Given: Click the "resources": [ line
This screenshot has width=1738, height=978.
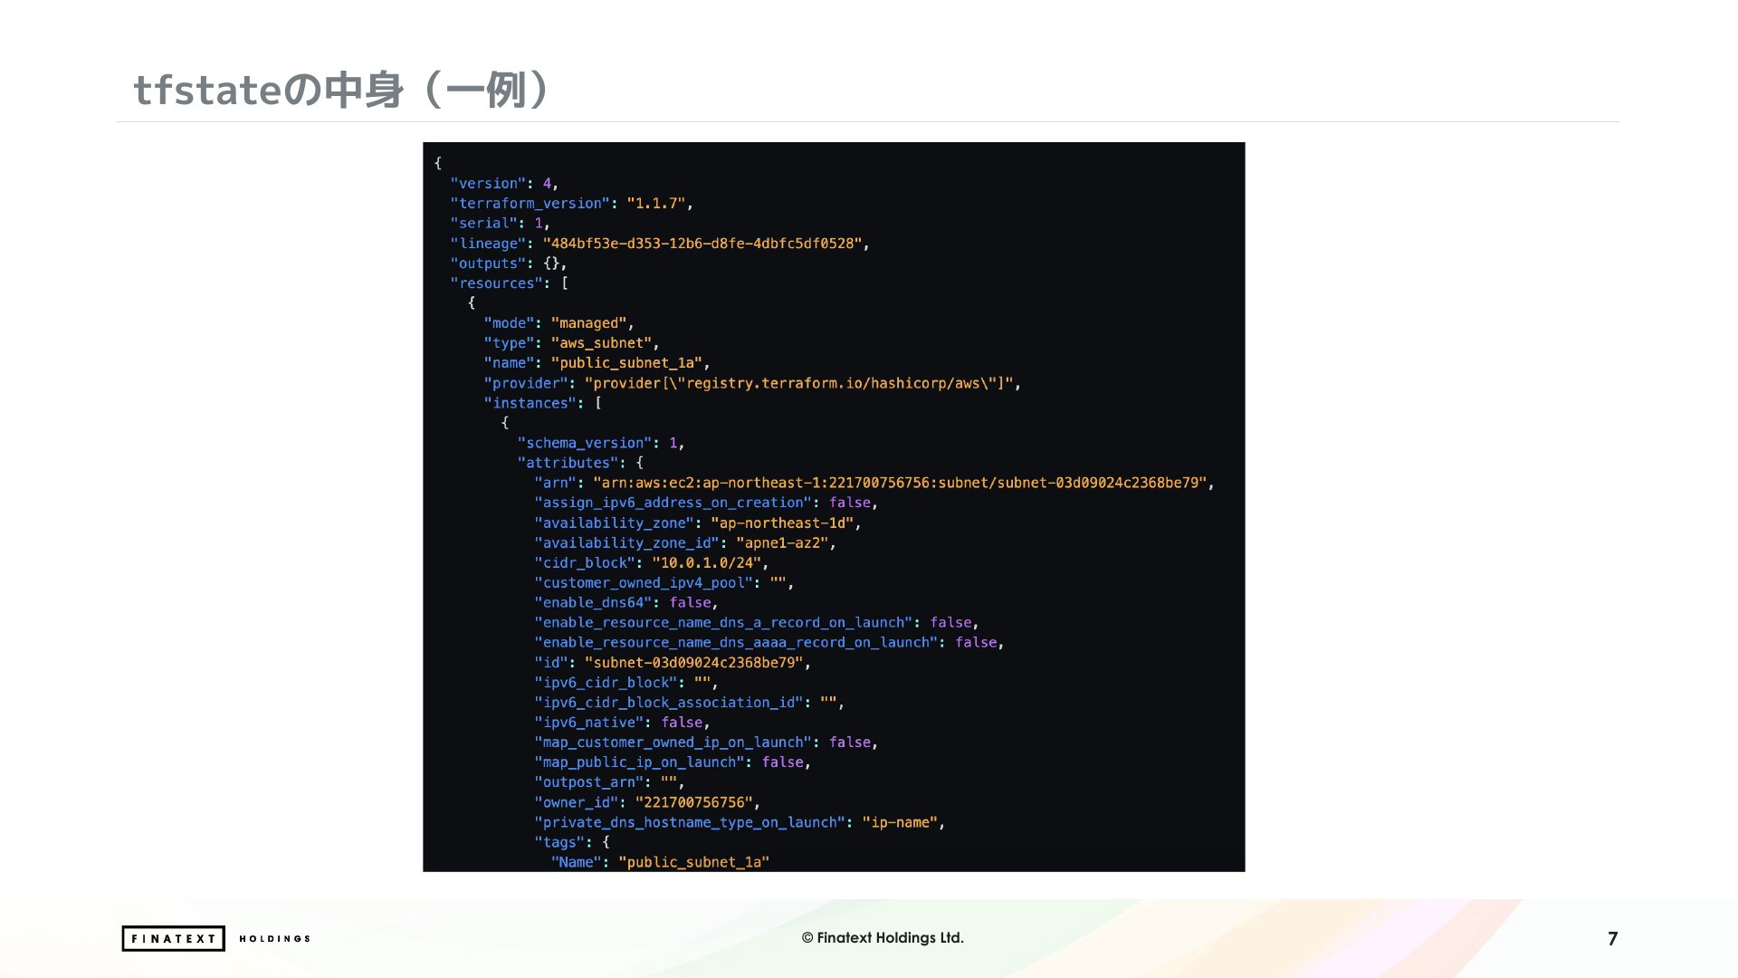Looking at the screenshot, I should pos(509,283).
